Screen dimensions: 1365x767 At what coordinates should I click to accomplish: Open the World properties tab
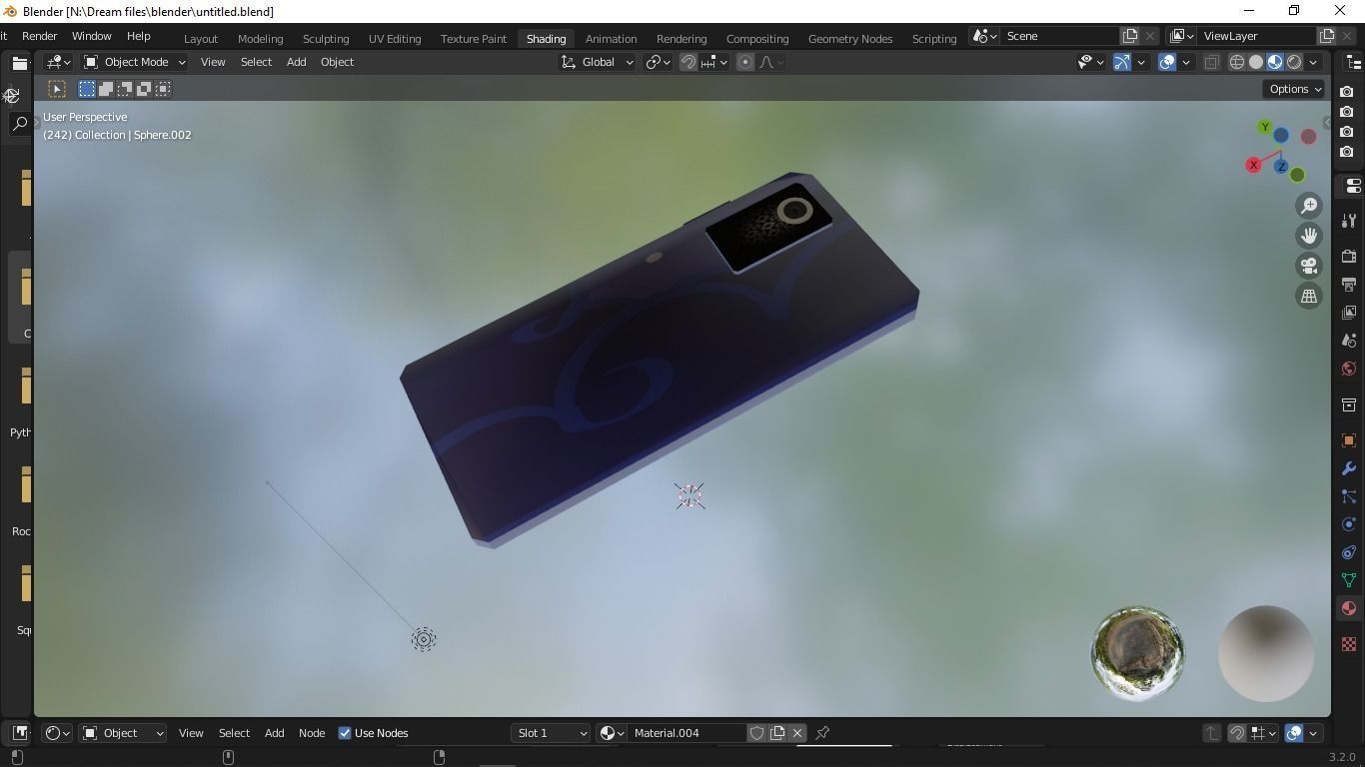[x=1349, y=369]
